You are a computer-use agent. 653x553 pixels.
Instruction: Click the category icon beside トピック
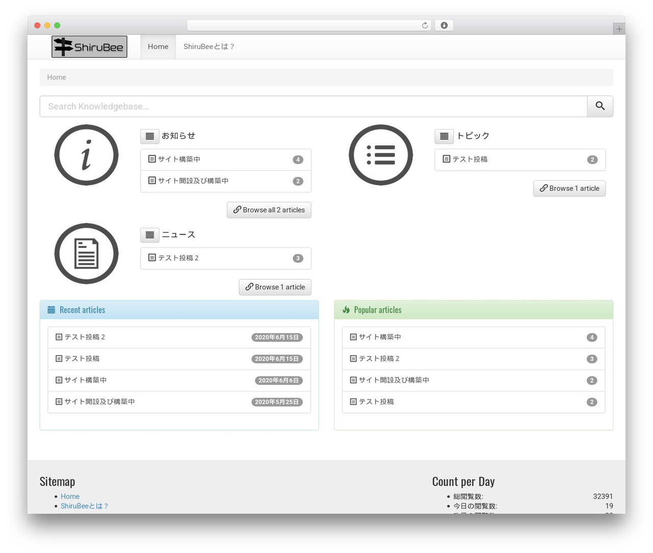[x=444, y=136]
